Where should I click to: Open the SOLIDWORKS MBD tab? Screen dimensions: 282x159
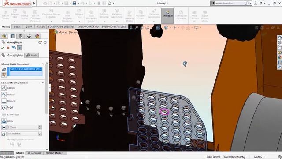pyautogui.click(x=88, y=26)
